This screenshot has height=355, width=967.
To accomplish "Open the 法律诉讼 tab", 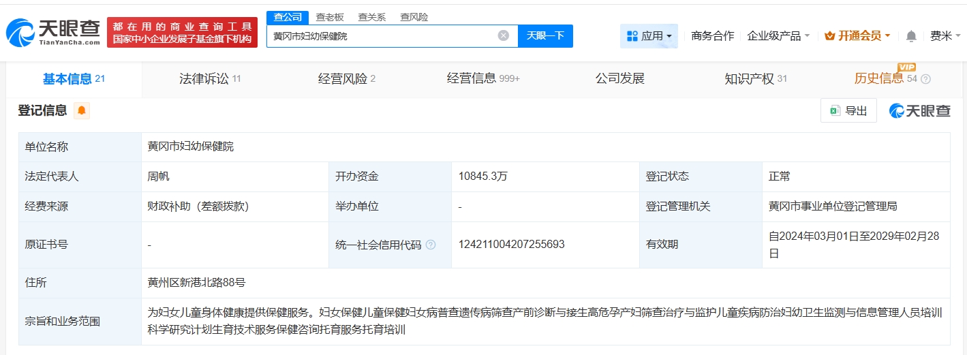I will pyautogui.click(x=210, y=79).
